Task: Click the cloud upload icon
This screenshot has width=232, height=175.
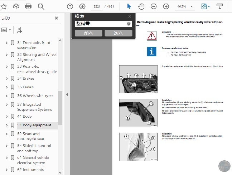Action: tap(16, 6)
